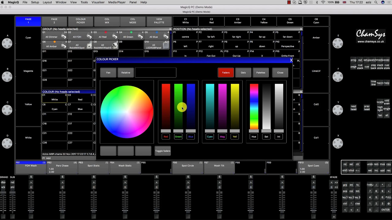Click the S select button above PB1 fader

click(x=31, y=177)
